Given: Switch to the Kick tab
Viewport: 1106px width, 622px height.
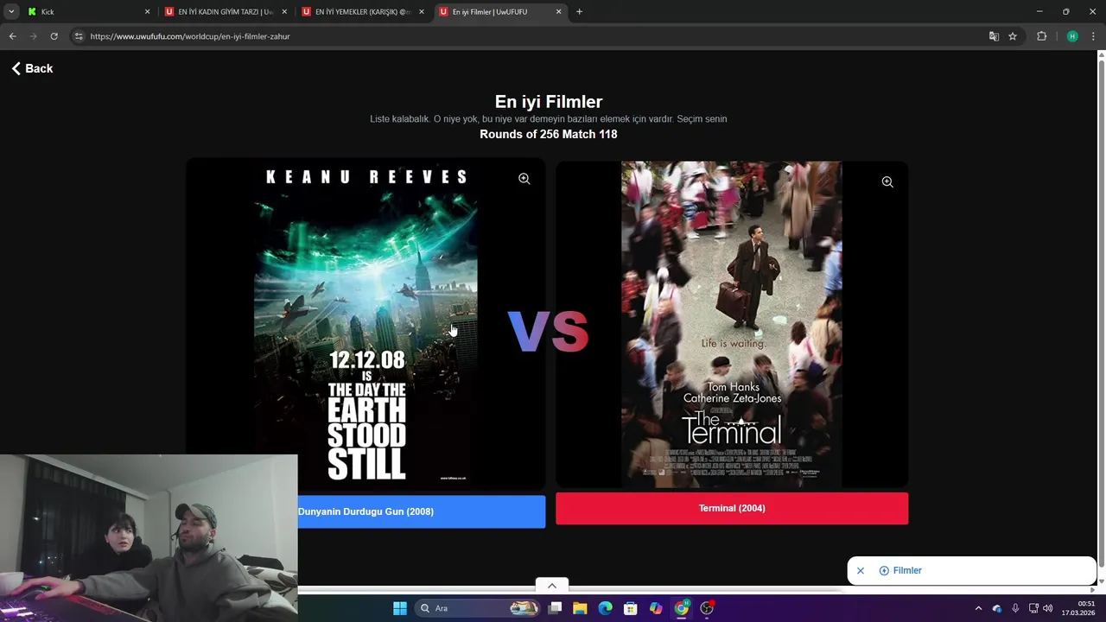Looking at the screenshot, I should pos(86,12).
